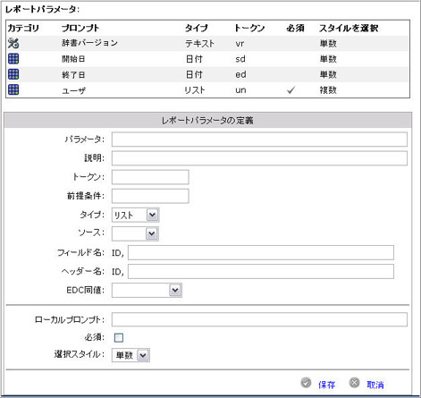The height and width of the screenshot is (398, 421).
Task: Click the パラメータ text field
Action: point(259,140)
